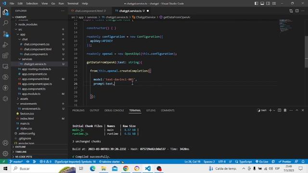
Task: Open changes compare icon in editor toolbar
Action: 291,11
